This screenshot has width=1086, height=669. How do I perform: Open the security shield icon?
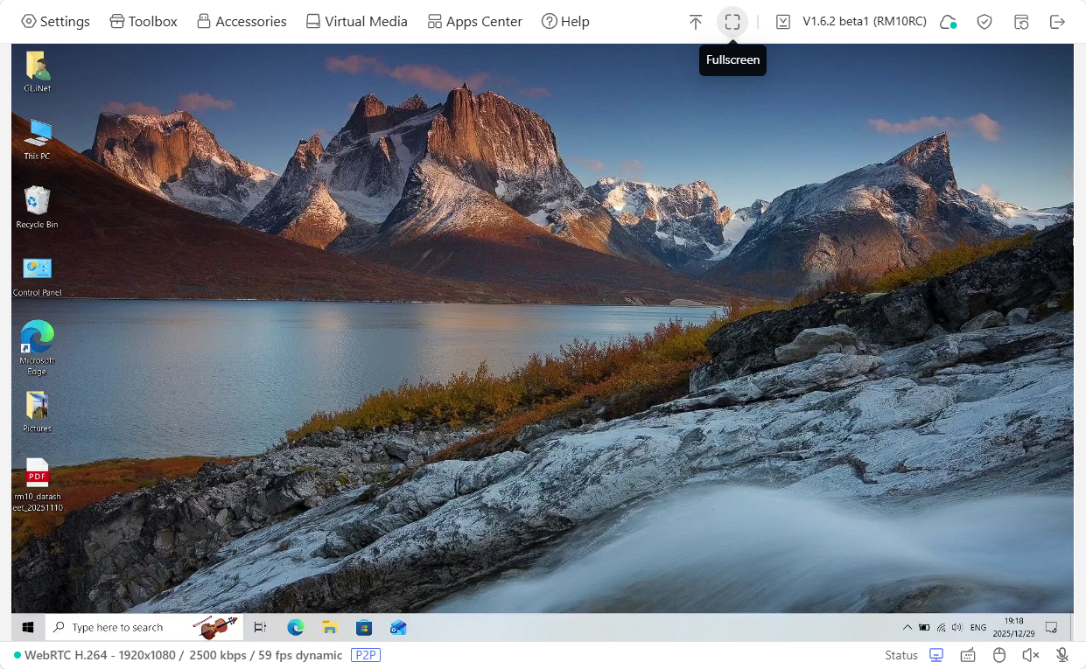point(984,22)
